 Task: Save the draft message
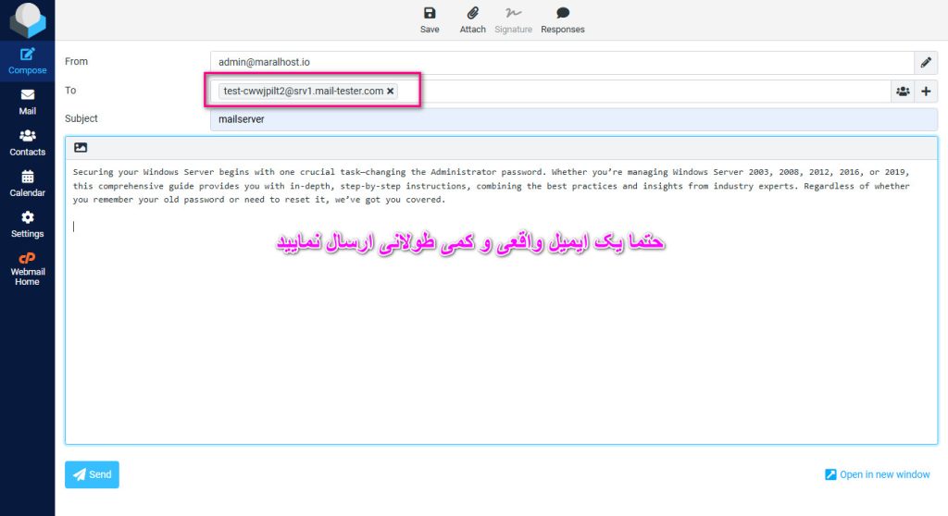[x=430, y=20]
